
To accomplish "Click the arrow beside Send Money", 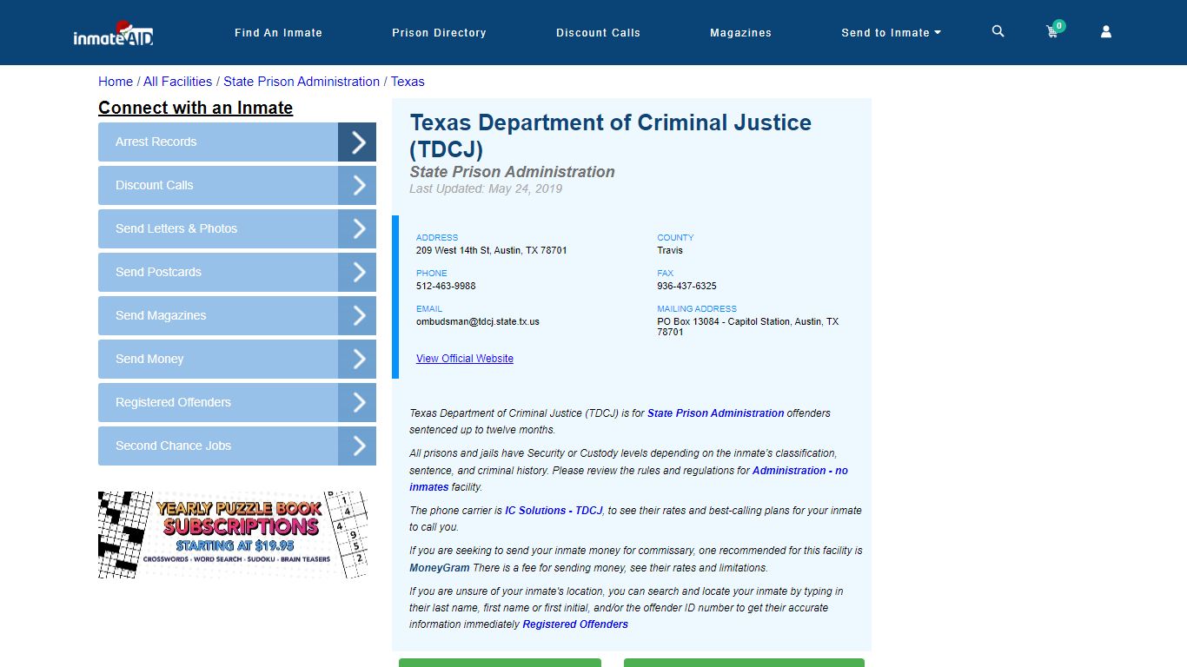I will tap(357, 359).
